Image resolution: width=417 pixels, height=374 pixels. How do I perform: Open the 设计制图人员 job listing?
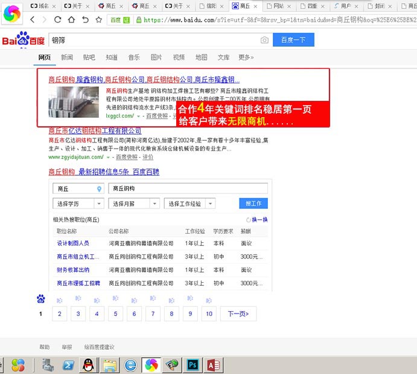[73, 243]
